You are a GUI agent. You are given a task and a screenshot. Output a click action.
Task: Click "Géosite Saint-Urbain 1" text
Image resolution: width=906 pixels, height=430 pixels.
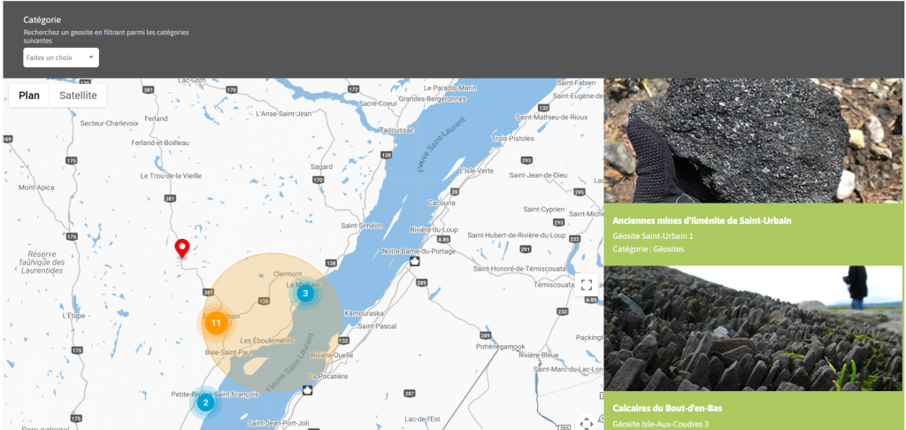coord(652,236)
